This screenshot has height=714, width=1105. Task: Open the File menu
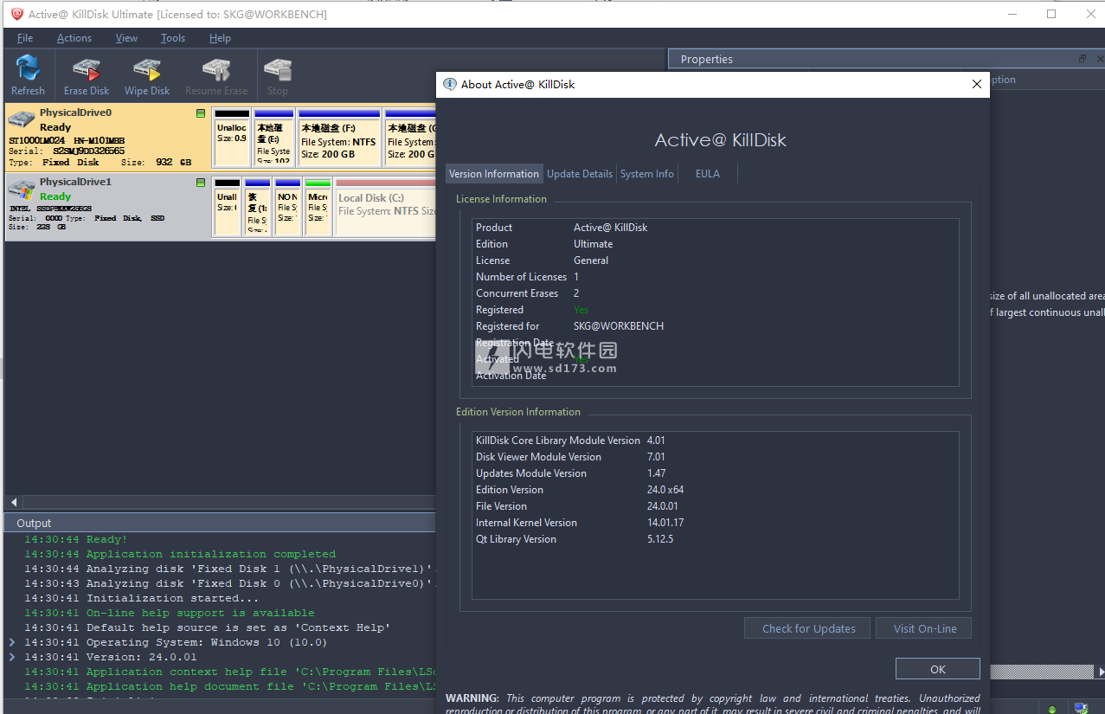(x=25, y=38)
